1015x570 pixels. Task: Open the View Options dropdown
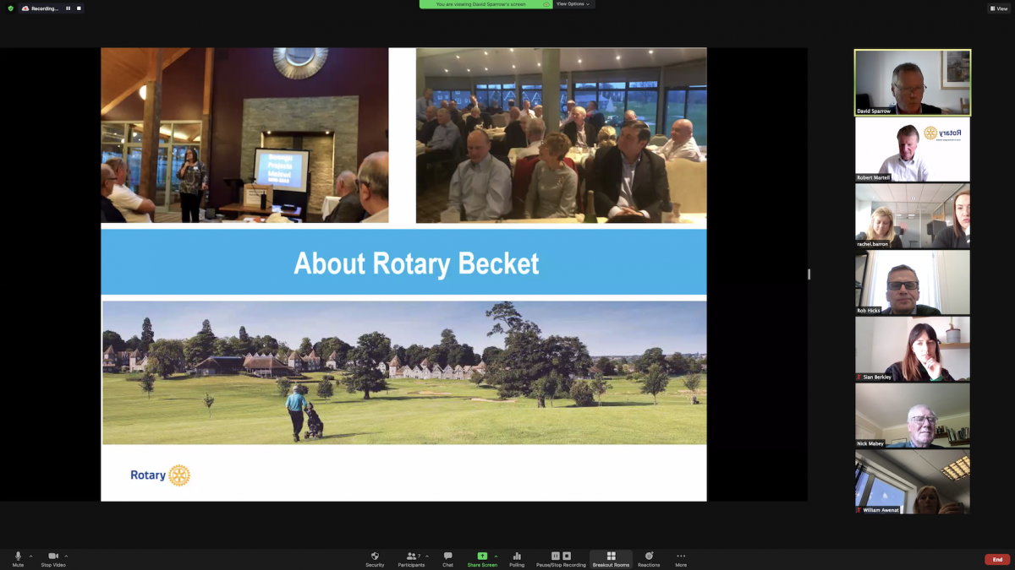[573, 4]
